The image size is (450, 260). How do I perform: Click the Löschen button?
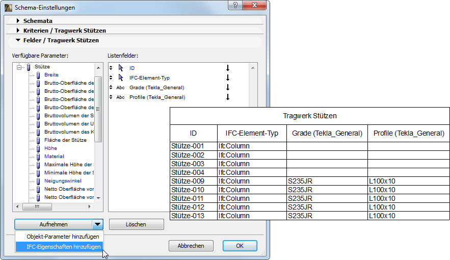(136, 224)
